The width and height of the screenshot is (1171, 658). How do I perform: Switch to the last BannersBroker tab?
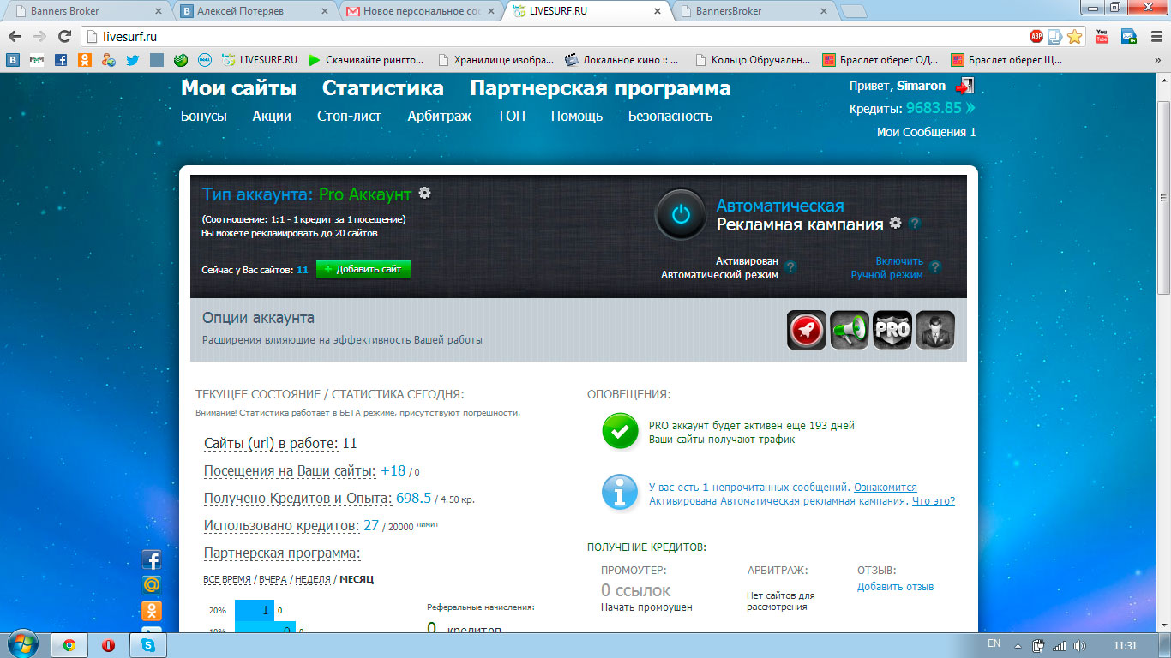tap(754, 11)
